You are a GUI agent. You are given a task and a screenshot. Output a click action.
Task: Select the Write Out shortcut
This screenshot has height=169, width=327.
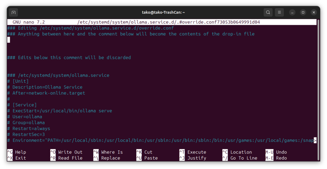click(70, 152)
